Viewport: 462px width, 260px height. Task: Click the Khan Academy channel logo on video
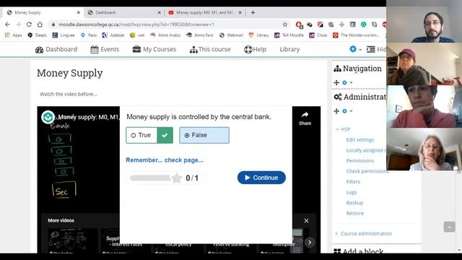coord(48,117)
